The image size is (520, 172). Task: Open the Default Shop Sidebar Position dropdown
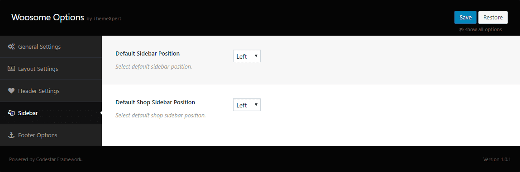tap(247, 105)
